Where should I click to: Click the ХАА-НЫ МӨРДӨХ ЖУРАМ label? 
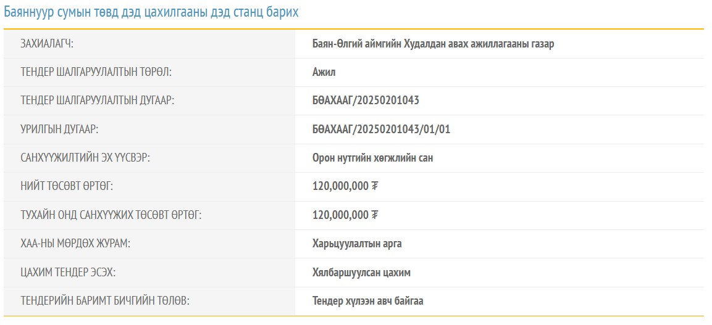point(75,244)
